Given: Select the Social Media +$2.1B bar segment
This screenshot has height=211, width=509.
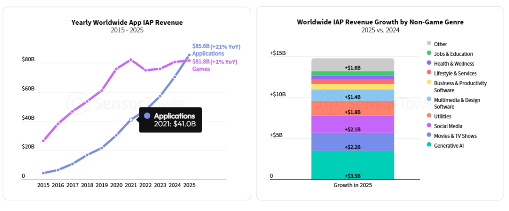Looking at the screenshot, I should pos(353,124).
